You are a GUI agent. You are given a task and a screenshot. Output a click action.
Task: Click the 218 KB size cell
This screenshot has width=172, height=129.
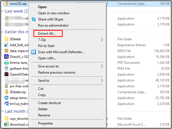click(164, 125)
